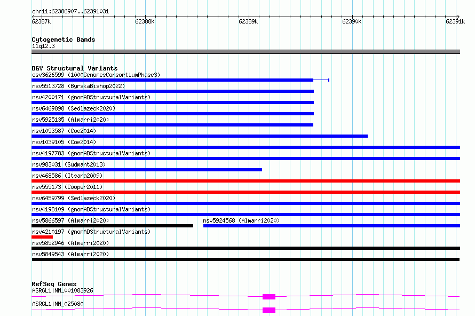
Task: Click the DGV Structural Variants track title
Action: (x=75, y=68)
